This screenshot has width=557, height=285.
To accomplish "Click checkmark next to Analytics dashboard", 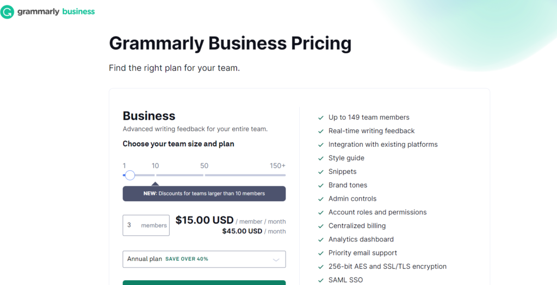I will click(320, 240).
